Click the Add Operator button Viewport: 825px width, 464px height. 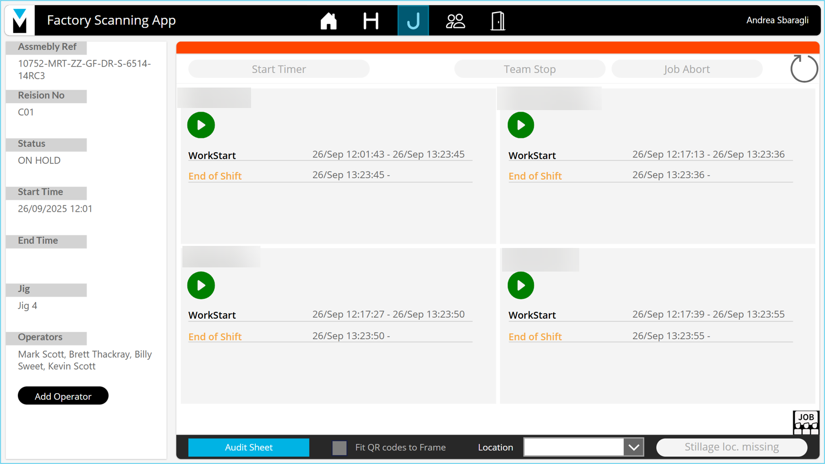click(63, 396)
